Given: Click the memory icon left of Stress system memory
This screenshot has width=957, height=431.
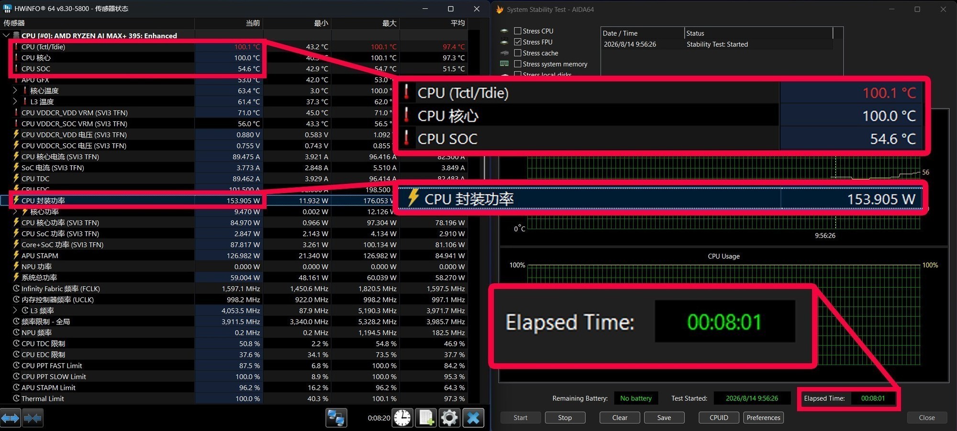Looking at the screenshot, I should [504, 64].
